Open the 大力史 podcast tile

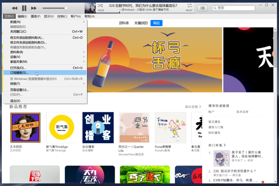(90, 175)
